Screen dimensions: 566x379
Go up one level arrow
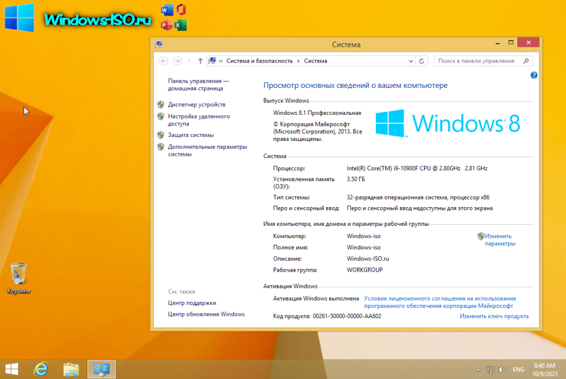pyautogui.click(x=200, y=61)
